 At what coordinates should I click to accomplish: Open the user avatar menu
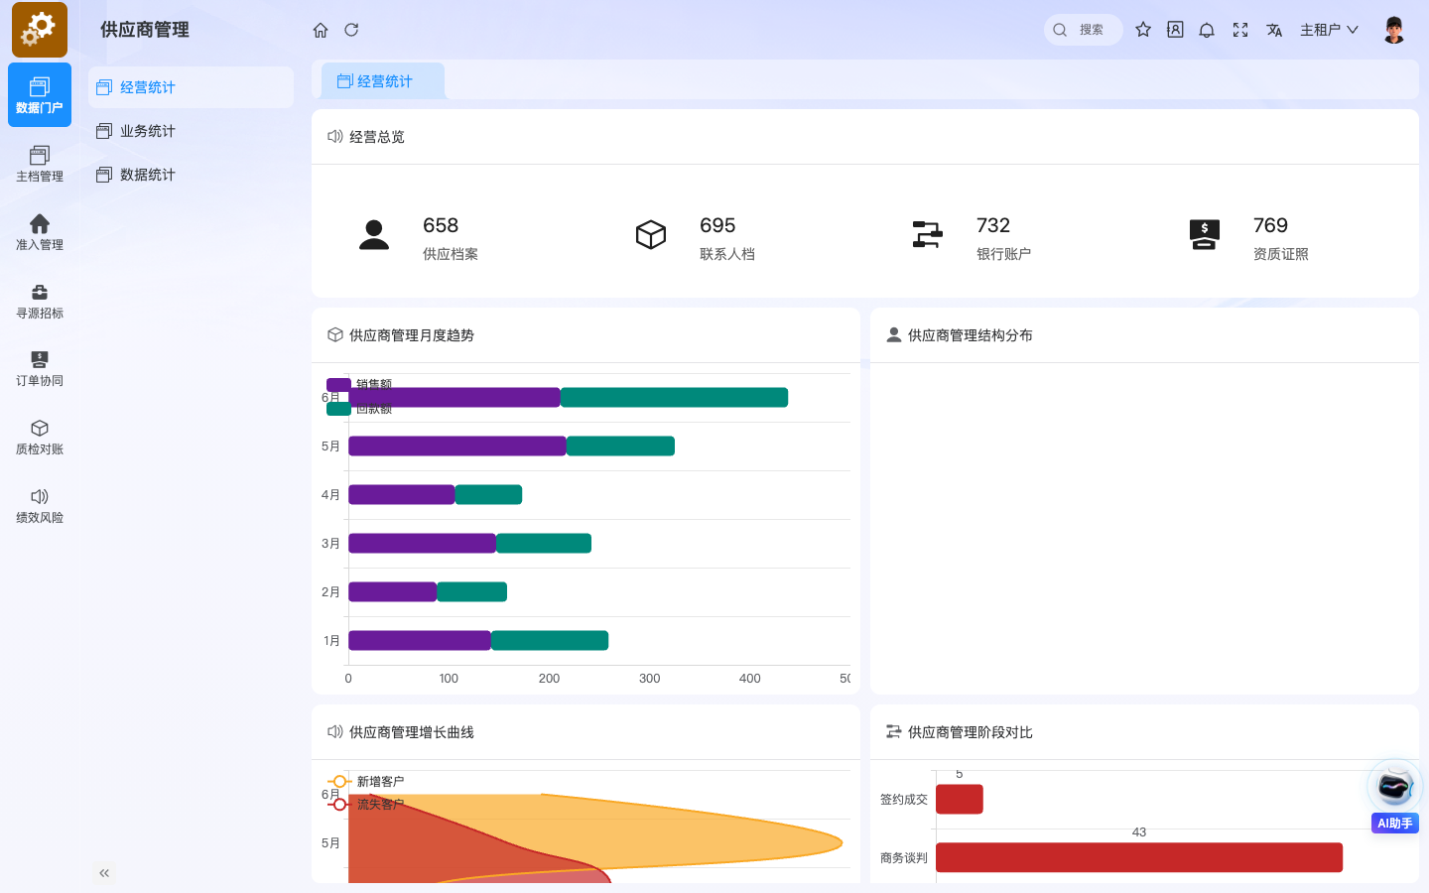(x=1394, y=30)
